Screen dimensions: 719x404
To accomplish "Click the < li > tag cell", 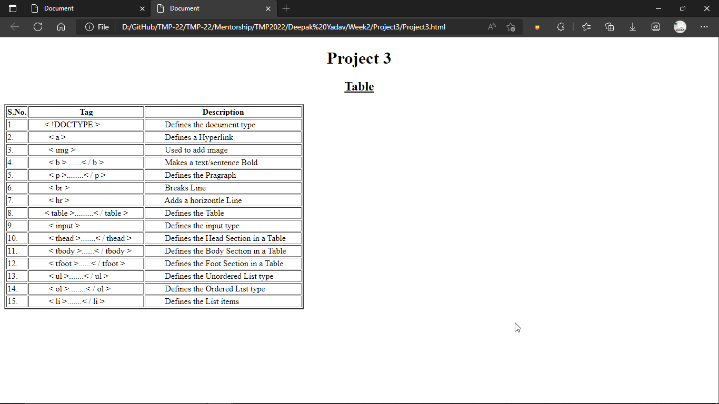I will tap(86, 301).
